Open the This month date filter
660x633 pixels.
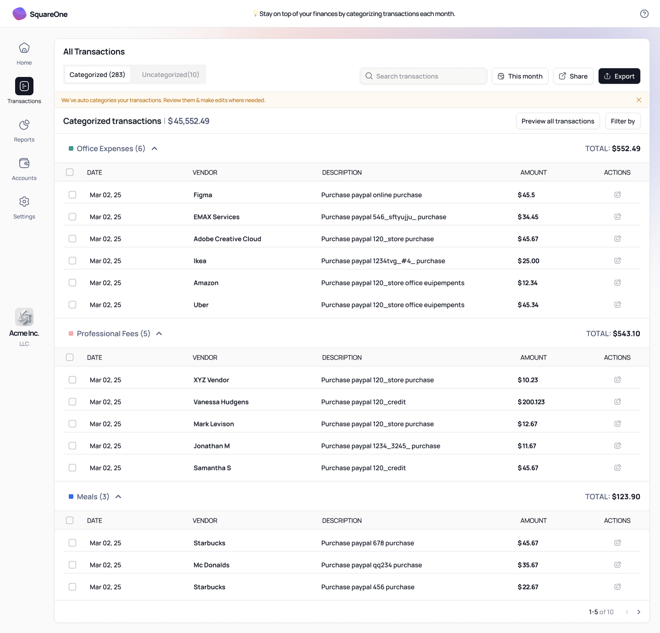click(520, 76)
